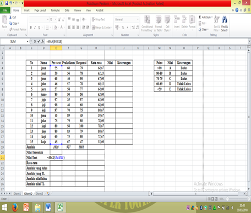251x213 pixels.
Task: Switch to Sheet1 tab
Action: pyautogui.click(x=17, y=194)
